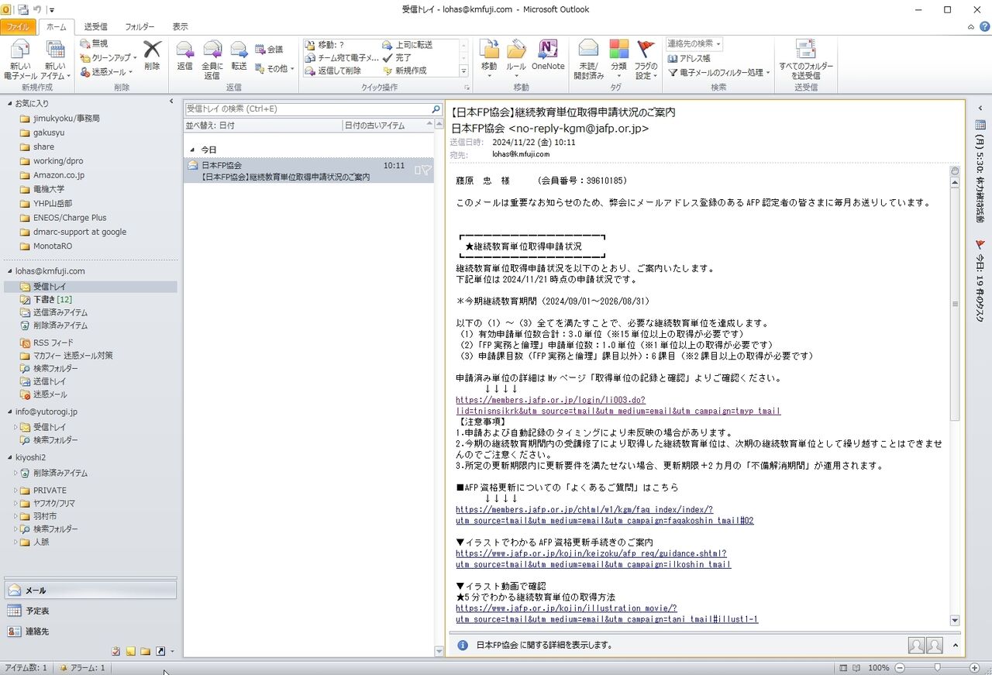This screenshot has width=992, height=675.
Task: Open Shortcuts icon in navigation footer
Action: tap(160, 652)
